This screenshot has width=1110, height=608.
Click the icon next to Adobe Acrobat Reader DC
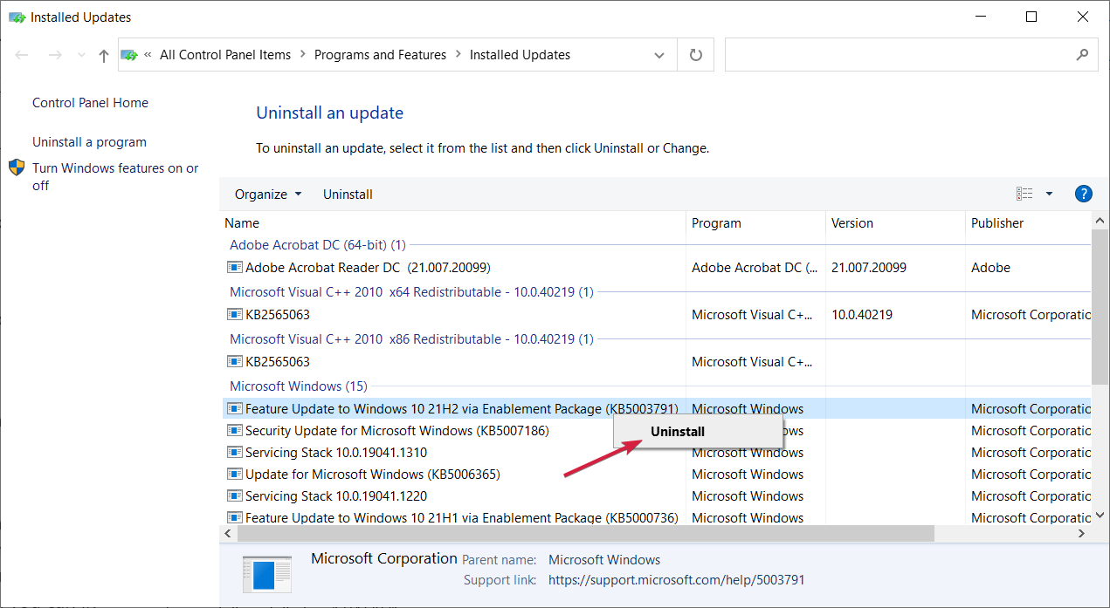tap(234, 267)
